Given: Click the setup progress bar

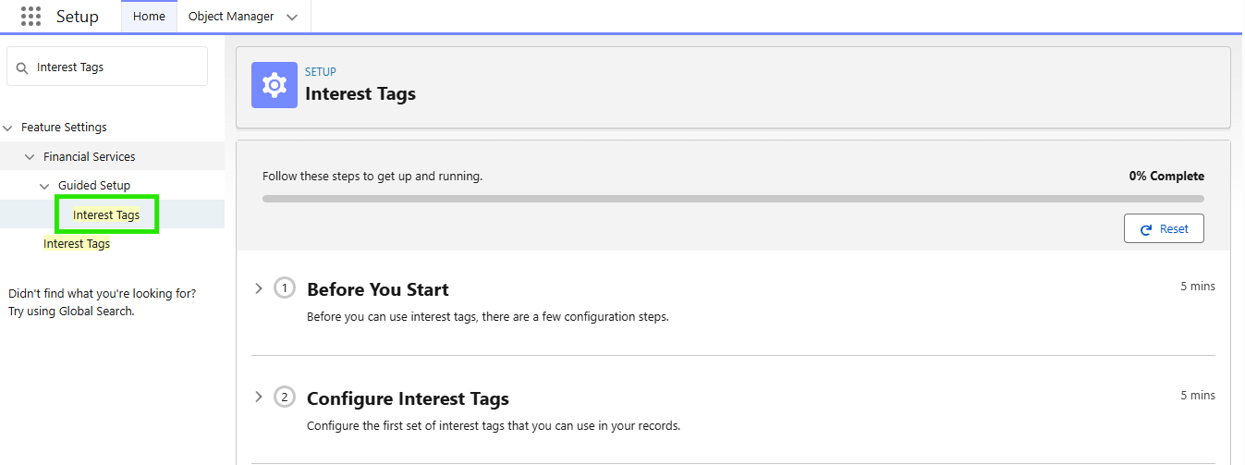Looking at the screenshot, I should point(732,199).
